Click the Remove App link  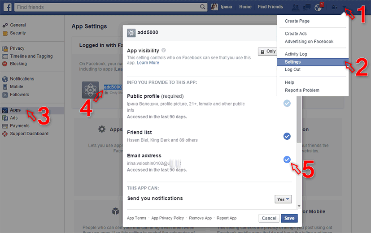click(200, 218)
